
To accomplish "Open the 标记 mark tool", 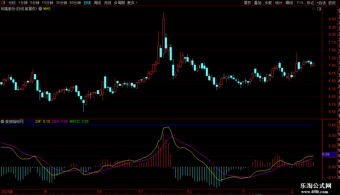I will [310, 3].
